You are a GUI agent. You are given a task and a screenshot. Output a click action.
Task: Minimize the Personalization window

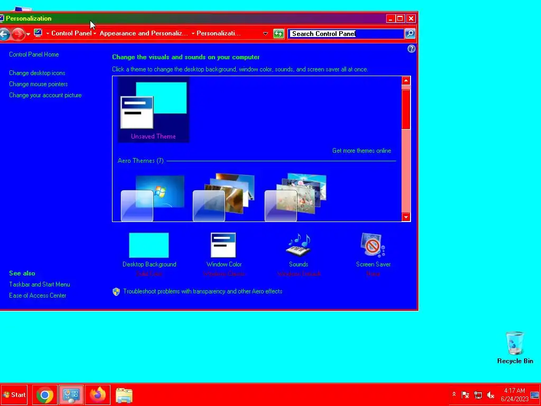coord(390,19)
